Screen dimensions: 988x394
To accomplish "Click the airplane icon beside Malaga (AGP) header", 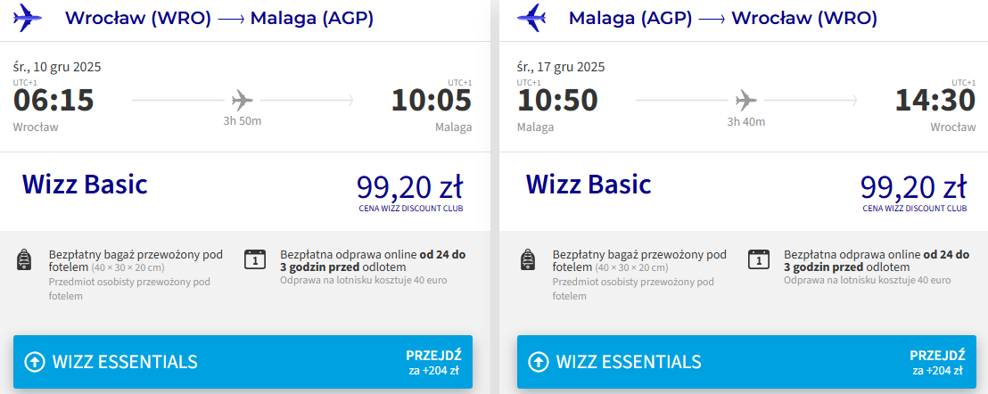I will 531,18.
